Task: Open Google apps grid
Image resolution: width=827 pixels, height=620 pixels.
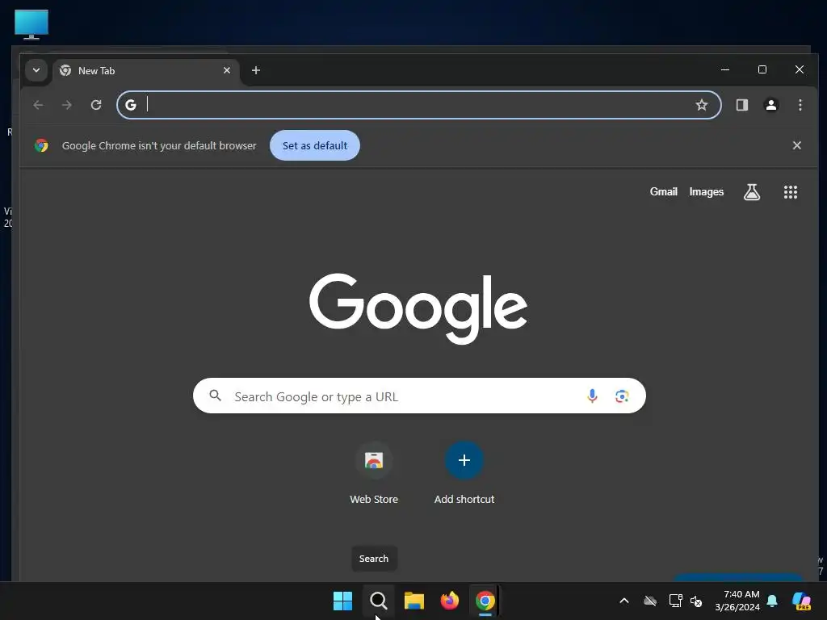Action: tap(790, 192)
